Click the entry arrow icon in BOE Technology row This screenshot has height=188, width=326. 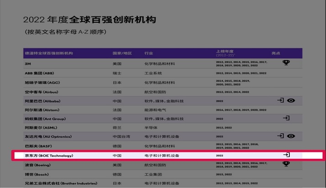286,155
